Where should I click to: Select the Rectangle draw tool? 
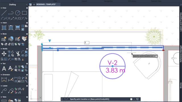pyautogui.click(x=24, y=13)
